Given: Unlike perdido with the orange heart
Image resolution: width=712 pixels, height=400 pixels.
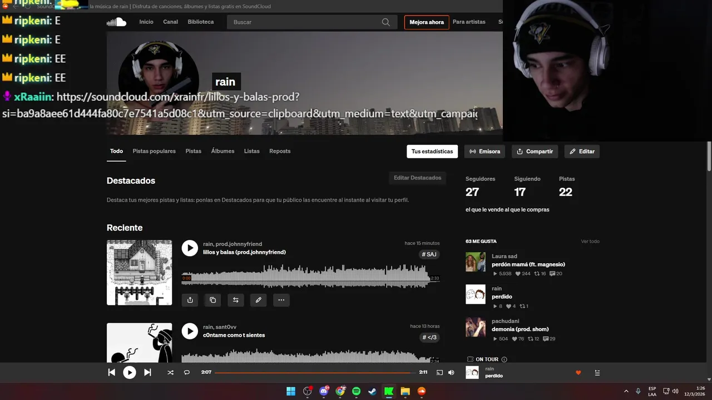Looking at the screenshot, I should 578,373.
